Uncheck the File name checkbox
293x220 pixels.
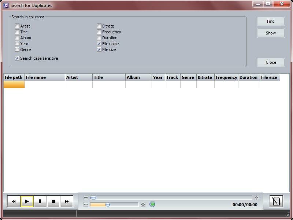(99, 44)
